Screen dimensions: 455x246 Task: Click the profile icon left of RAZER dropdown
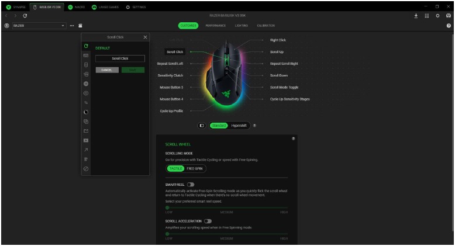[x=6, y=26]
